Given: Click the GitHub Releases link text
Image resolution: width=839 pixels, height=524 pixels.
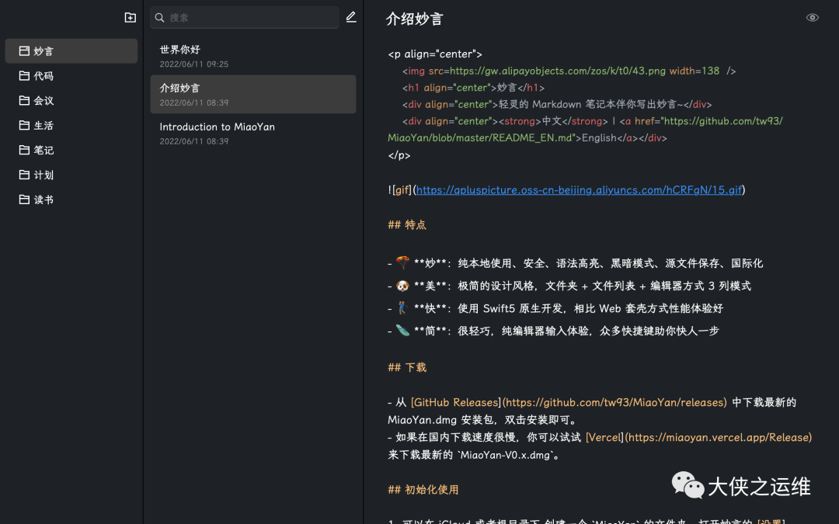Looking at the screenshot, I should (x=454, y=402).
